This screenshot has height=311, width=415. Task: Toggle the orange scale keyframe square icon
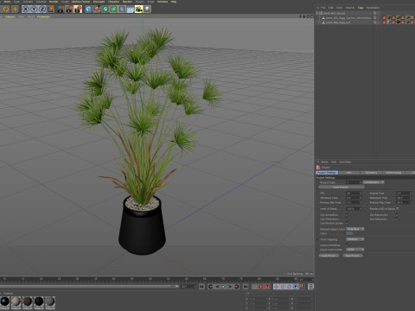coord(283,287)
